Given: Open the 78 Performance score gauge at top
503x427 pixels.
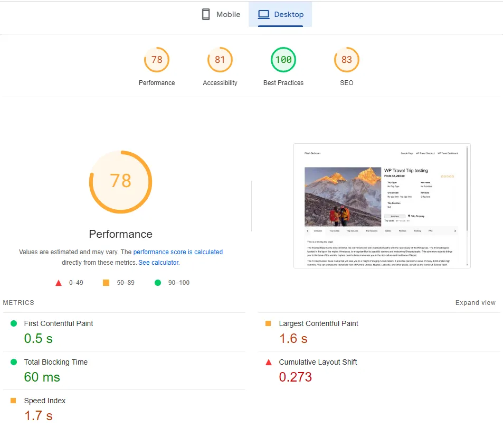Looking at the screenshot, I should [x=157, y=60].
